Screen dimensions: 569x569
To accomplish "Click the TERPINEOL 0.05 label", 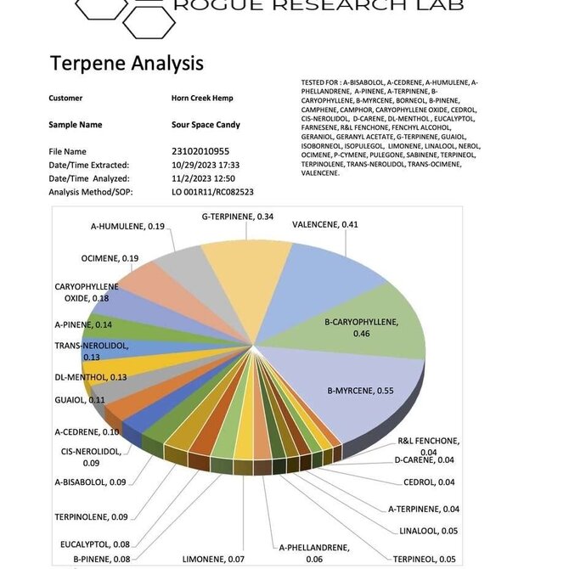I will pos(425,559).
